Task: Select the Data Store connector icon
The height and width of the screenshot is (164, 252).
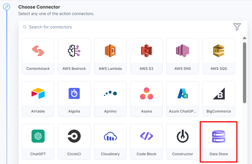Action: click(x=219, y=136)
